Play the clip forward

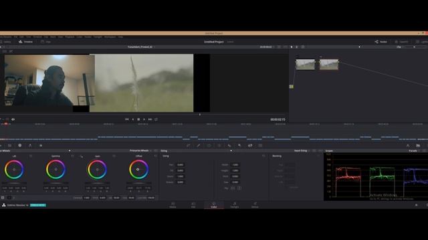[144, 119]
